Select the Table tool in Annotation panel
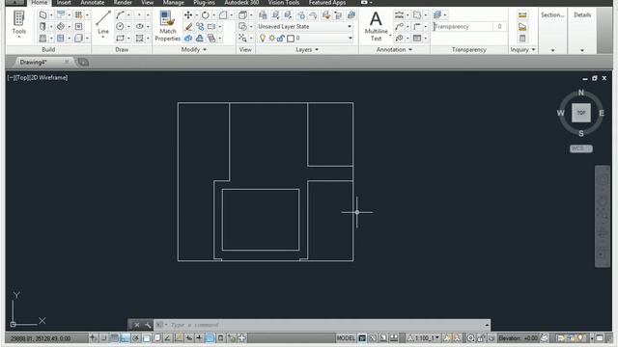Image resolution: width=618 pixels, height=347 pixels. click(x=417, y=39)
